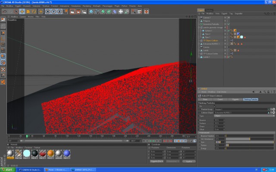
Task: Open the Type dropdown set to Object
Action: (x=245, y=116)
